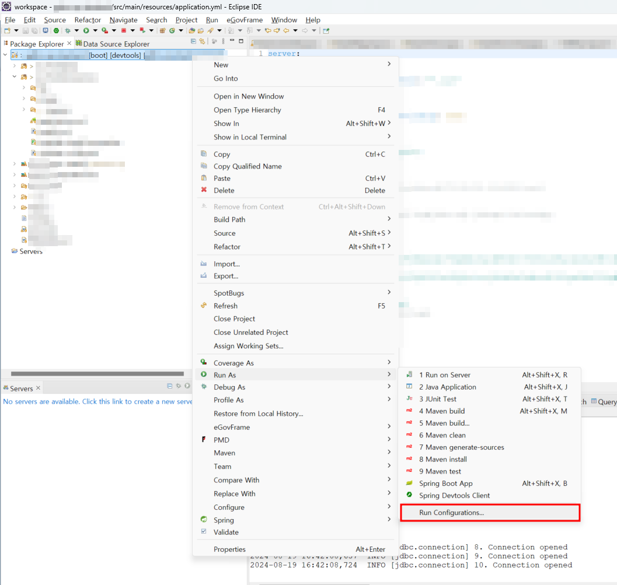Expand the Team submenu
The width and height of the screenshot is (617, 585).
point(389,465)
